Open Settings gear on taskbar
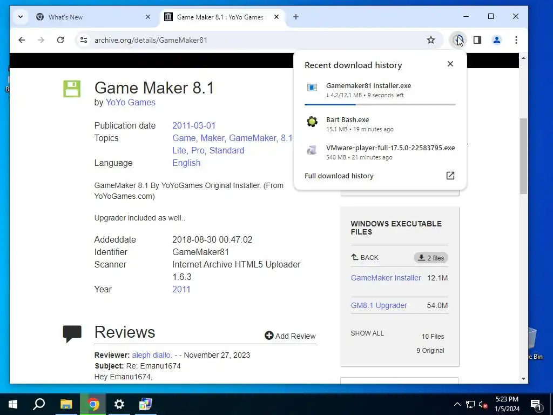This screenshot has width=553, height=415. point(119,404)
